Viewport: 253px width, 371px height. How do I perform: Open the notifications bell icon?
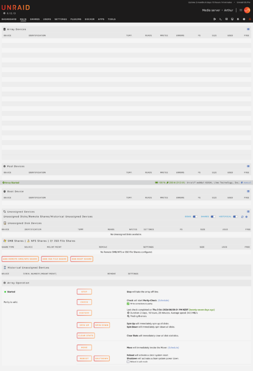[x=250, y=19]
